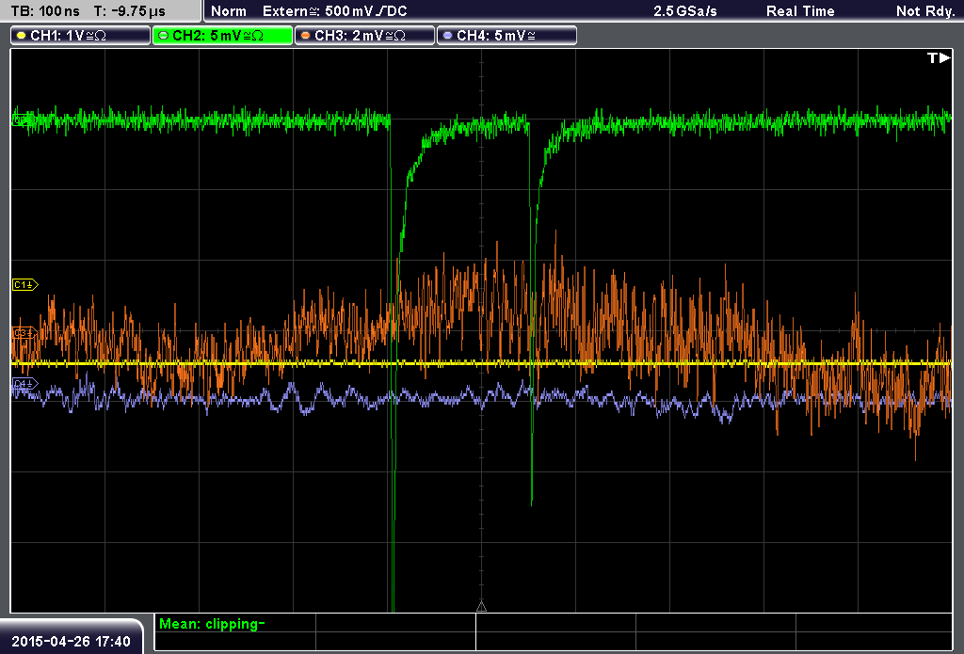Viewport: 964px width, 654px height.
Task: Click the C3 ground level marker
Action: tap(24, 332)
